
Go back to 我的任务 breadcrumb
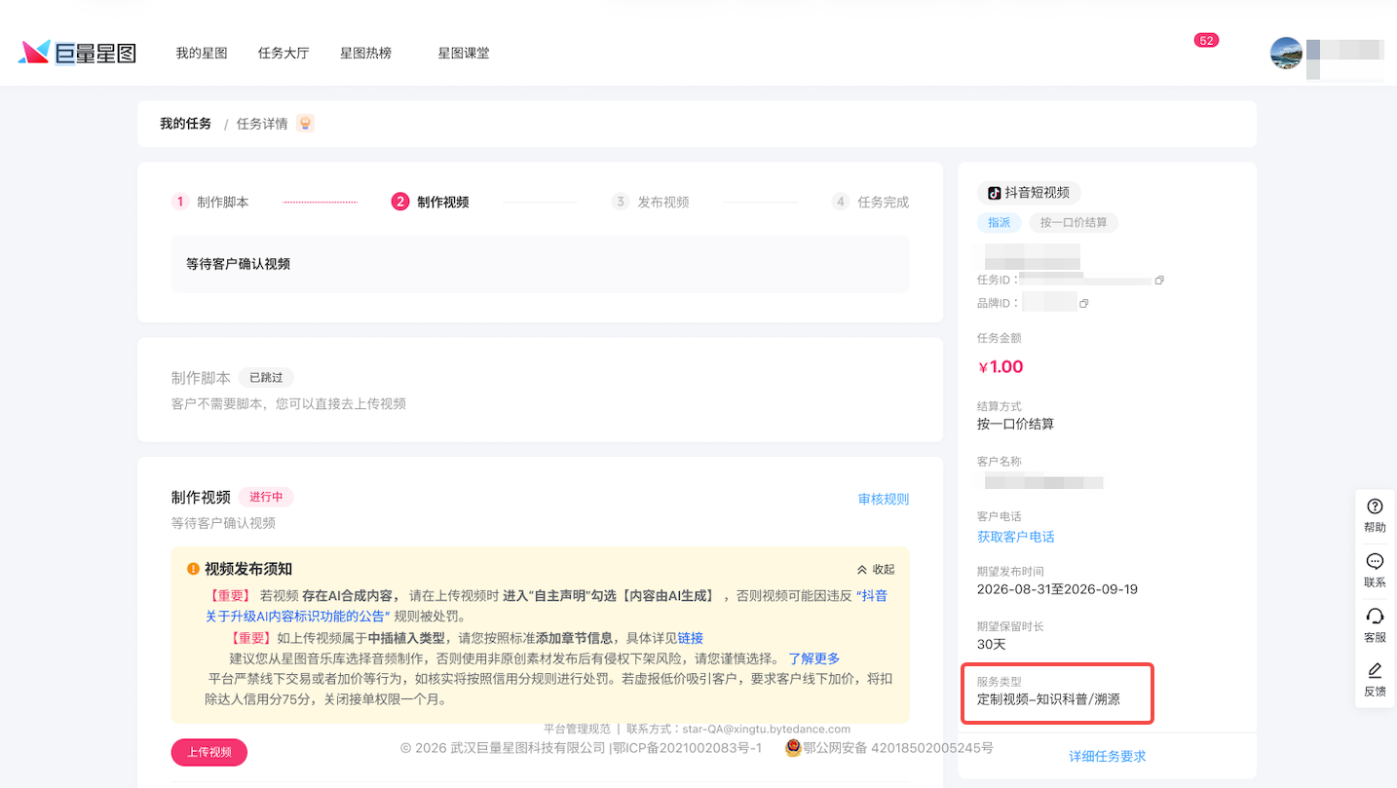pyautogui.click(x=185, y=124)
